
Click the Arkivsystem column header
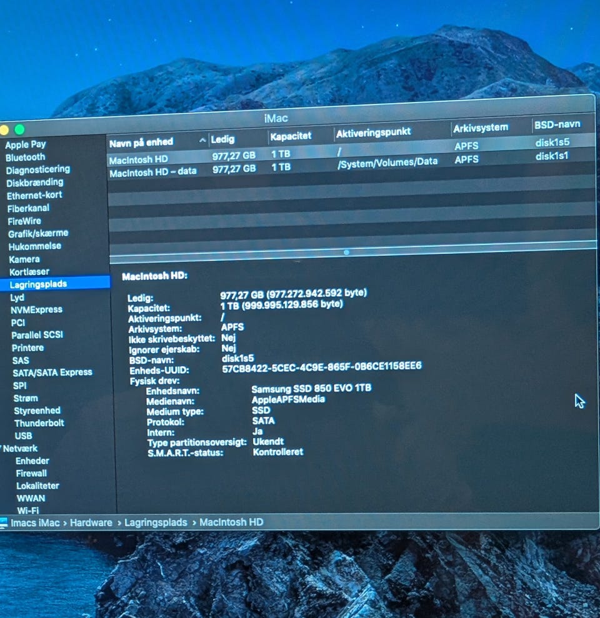(481, 128)
